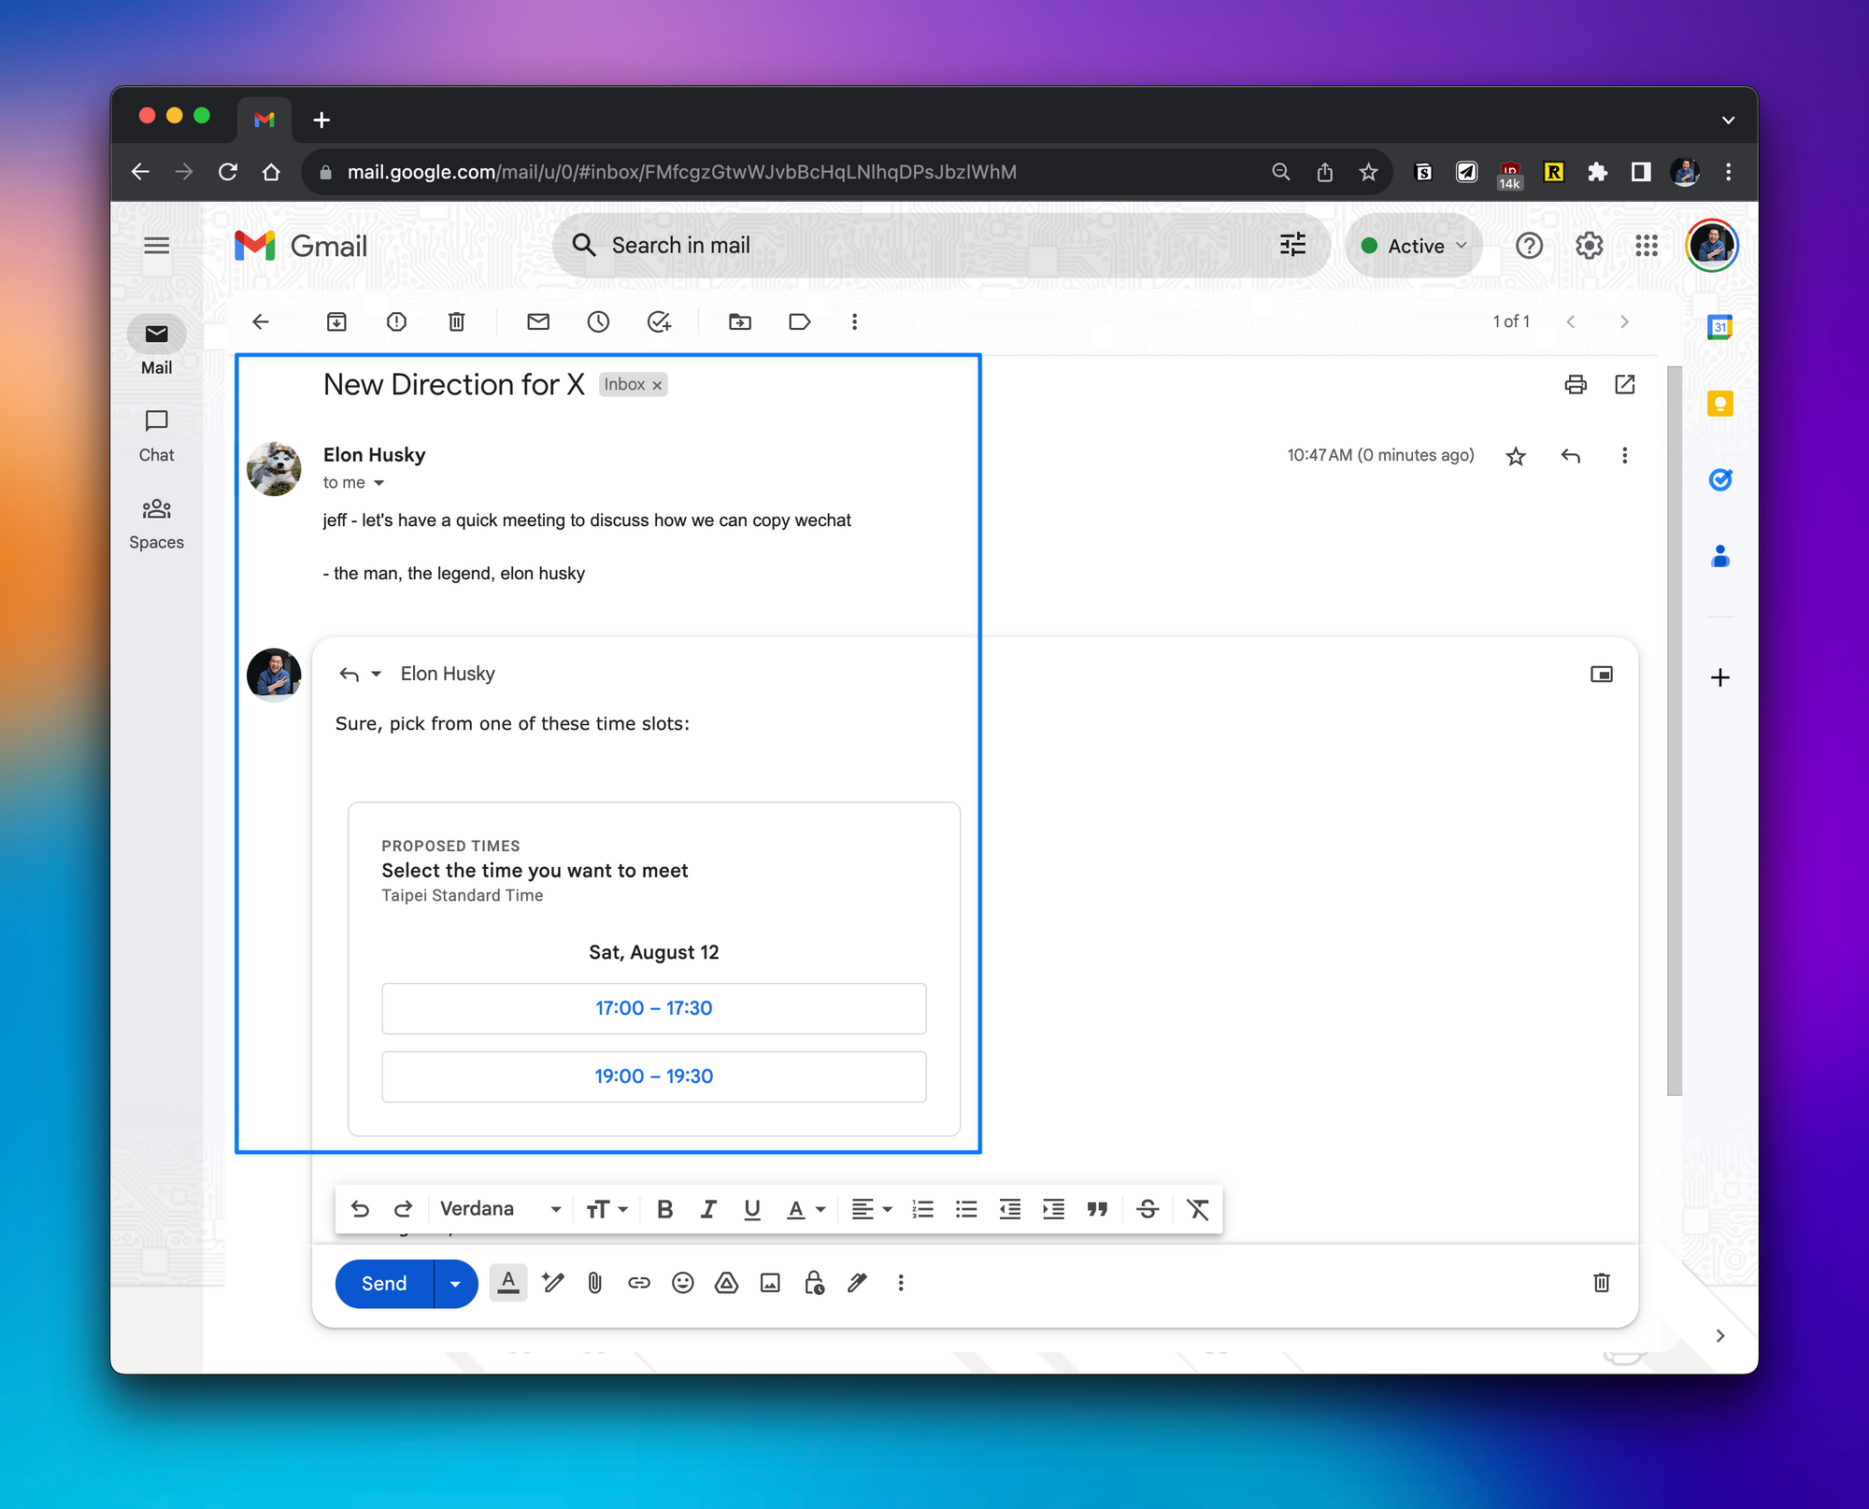Screen dimensions: 1869x1509
Task: Apply a label with the label icon
Action: (x=800, y=321)
